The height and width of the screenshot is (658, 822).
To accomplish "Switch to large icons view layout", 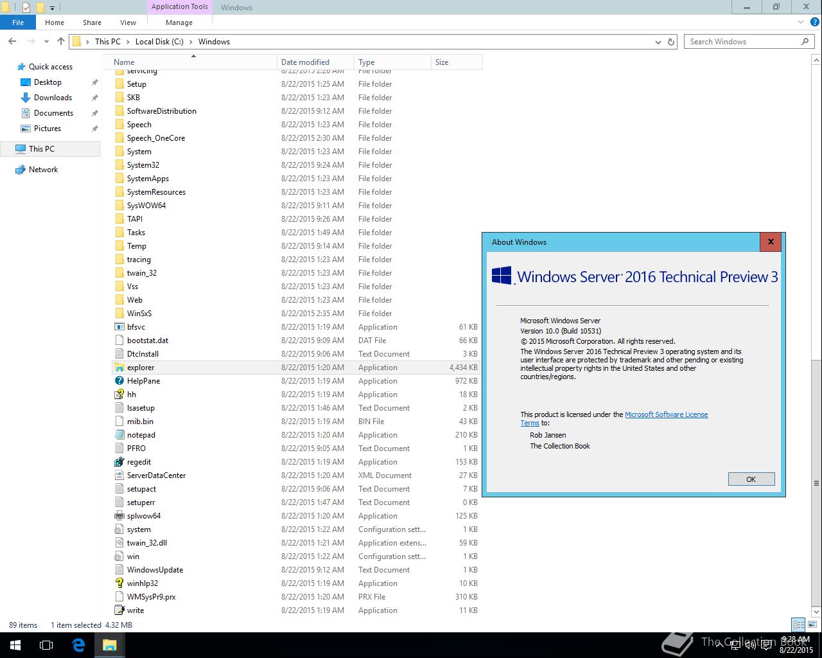I will (812, 625).
